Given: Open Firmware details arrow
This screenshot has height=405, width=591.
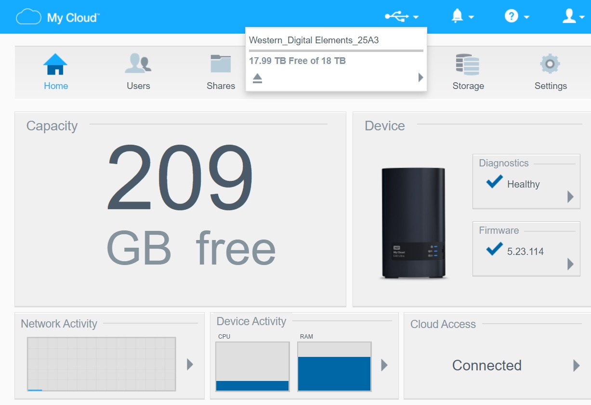Looking at the screenshot, I should click(x=570, y=264).
